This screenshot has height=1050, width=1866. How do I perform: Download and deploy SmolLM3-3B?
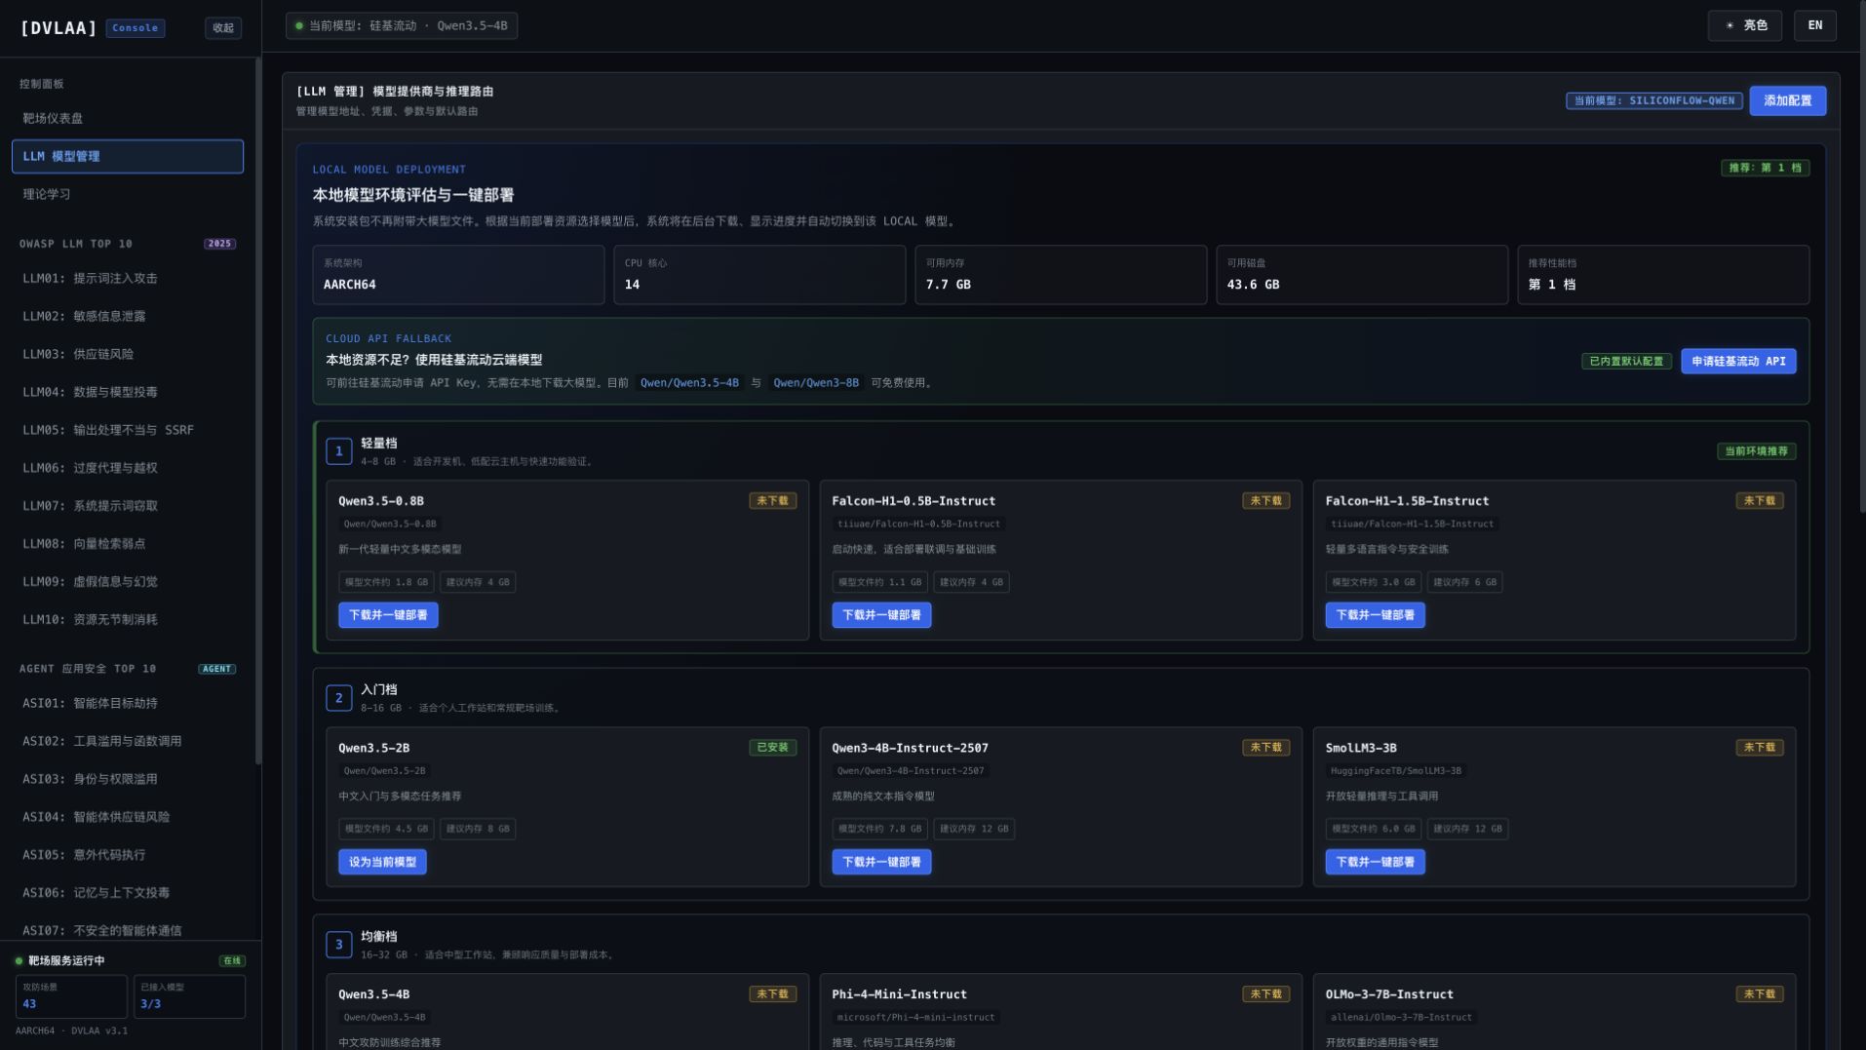pos(1375,862)
